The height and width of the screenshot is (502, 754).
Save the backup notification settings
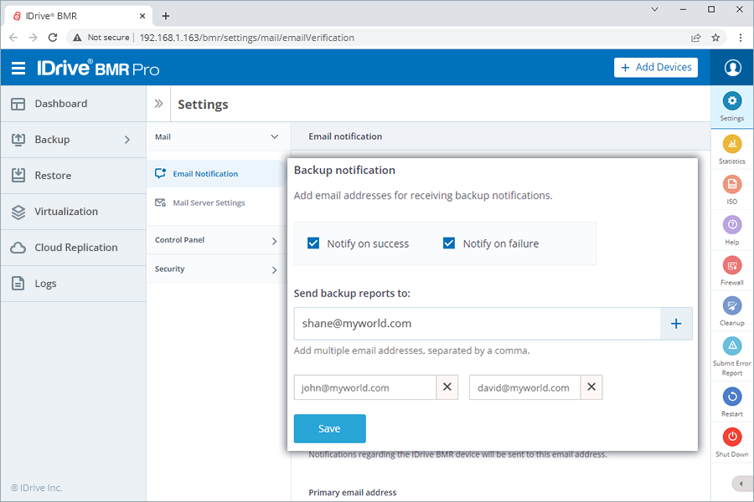click(x=329, y=428)
